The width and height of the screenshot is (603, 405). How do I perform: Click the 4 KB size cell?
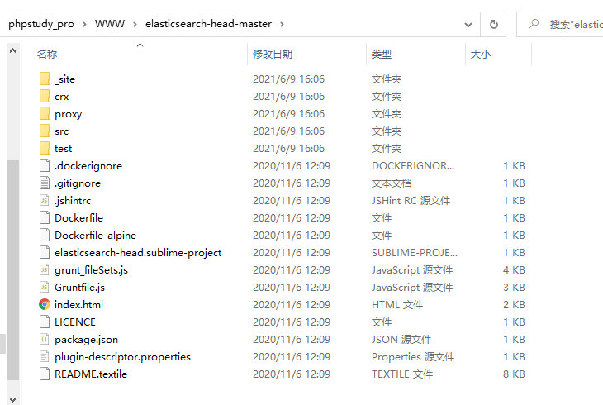(x=514, y=270)
